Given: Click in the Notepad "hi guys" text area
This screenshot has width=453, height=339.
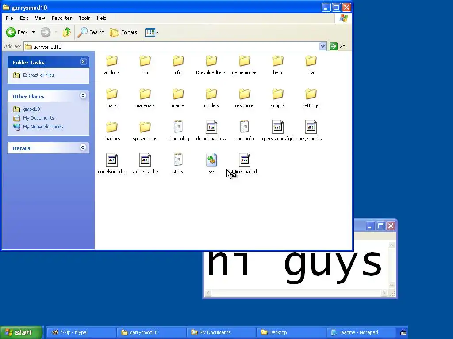Looking at the screenshot, I should (296, 270).
